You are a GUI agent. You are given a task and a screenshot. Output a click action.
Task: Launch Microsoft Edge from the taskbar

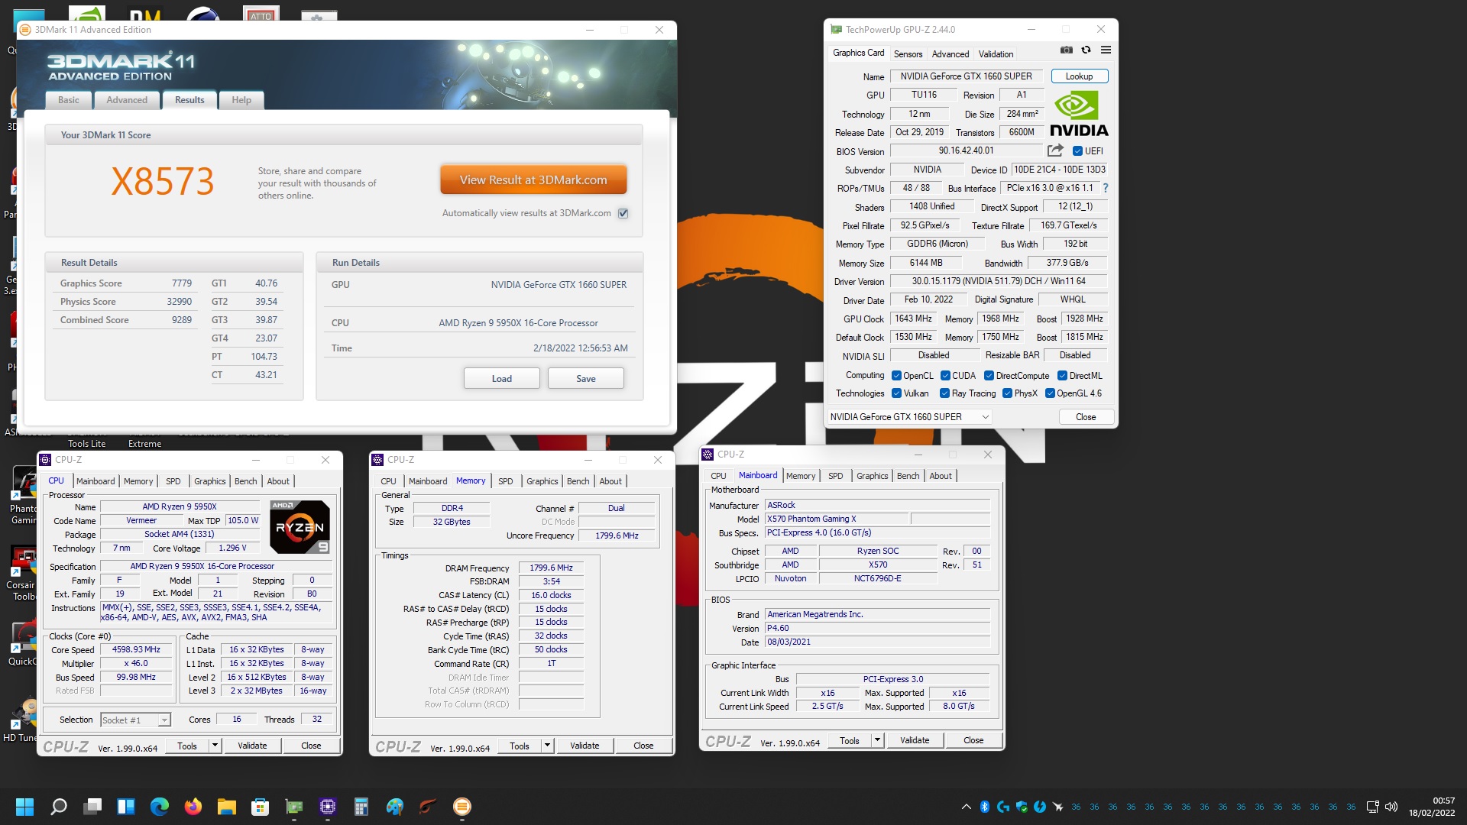tap(160, 807)
